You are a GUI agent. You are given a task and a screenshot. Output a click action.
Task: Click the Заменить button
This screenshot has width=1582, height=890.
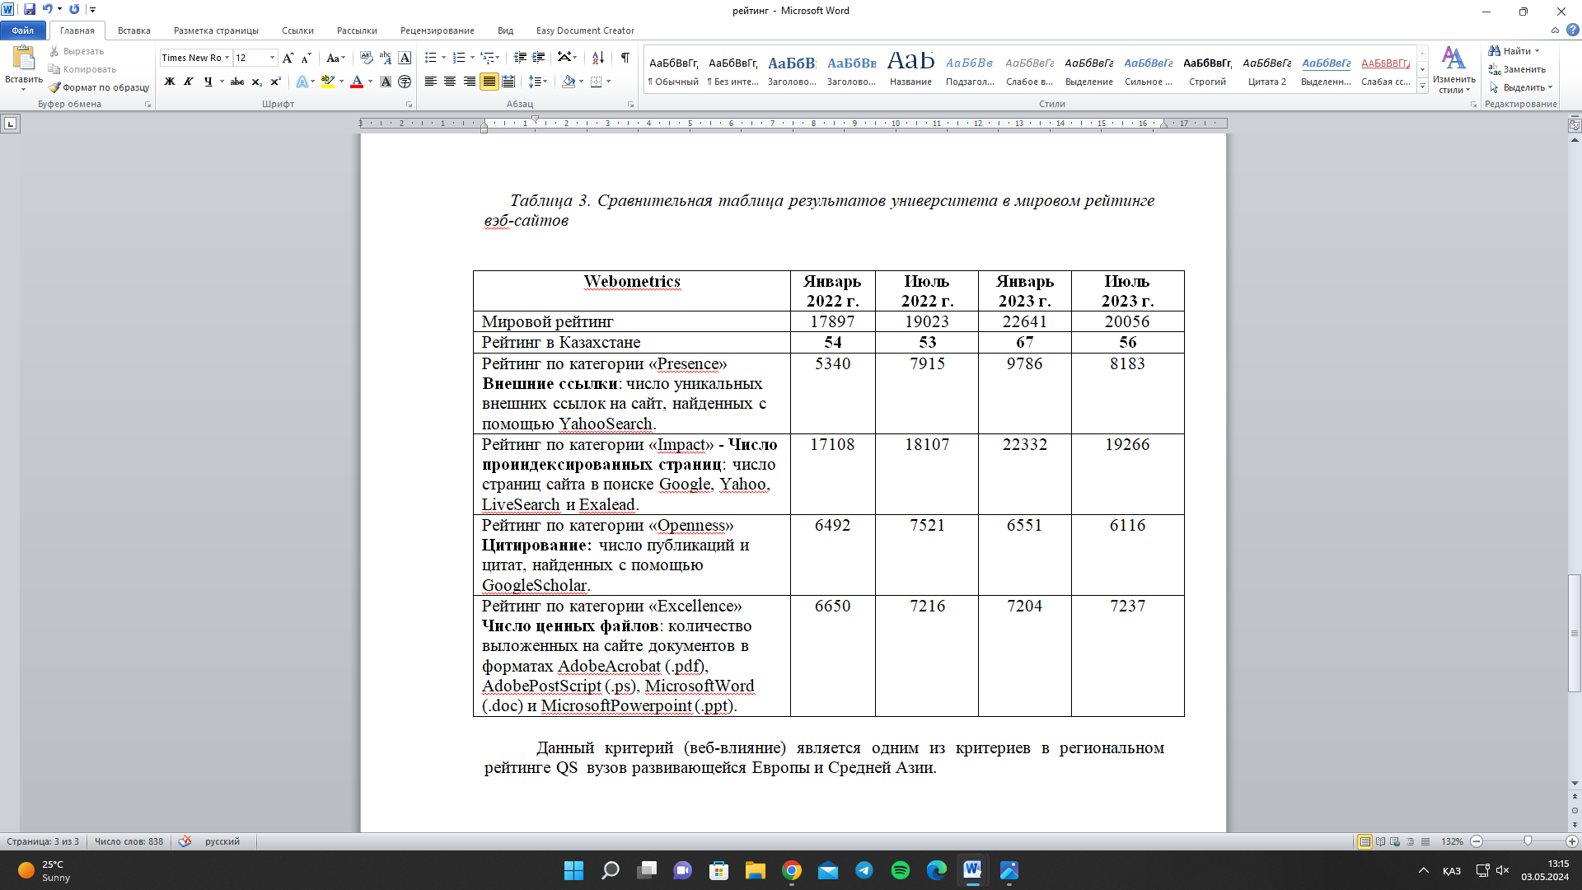click(1517, 69)
